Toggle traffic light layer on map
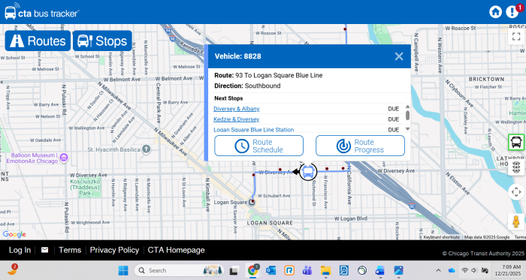 click(x=516, y=167)
